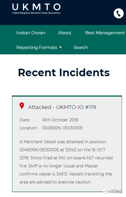Viewport: 126px width, 197px height.
Task: Click the Reporting Formats dropdown arrow
Action: pos(60,47)
